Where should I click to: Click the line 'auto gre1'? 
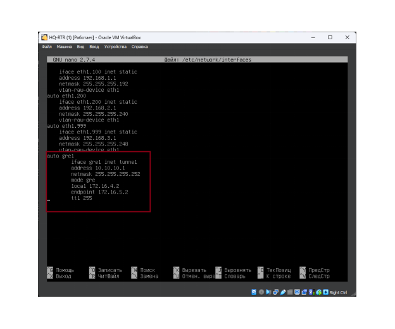tap(61, 156)
